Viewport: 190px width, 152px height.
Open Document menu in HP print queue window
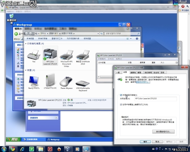111,59
